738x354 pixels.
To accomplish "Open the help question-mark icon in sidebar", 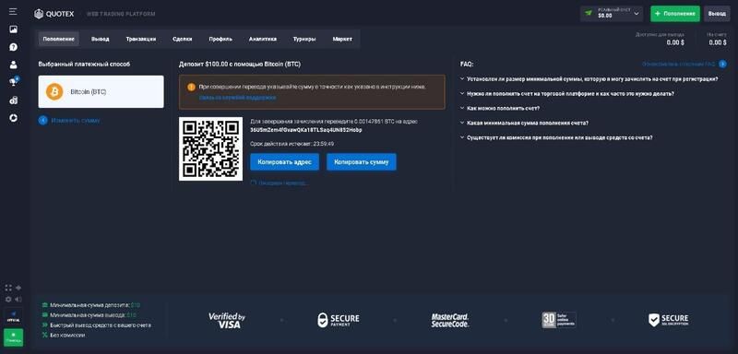I will 13,47.
